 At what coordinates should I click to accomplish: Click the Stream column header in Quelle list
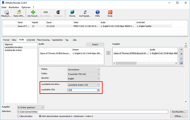75,50
